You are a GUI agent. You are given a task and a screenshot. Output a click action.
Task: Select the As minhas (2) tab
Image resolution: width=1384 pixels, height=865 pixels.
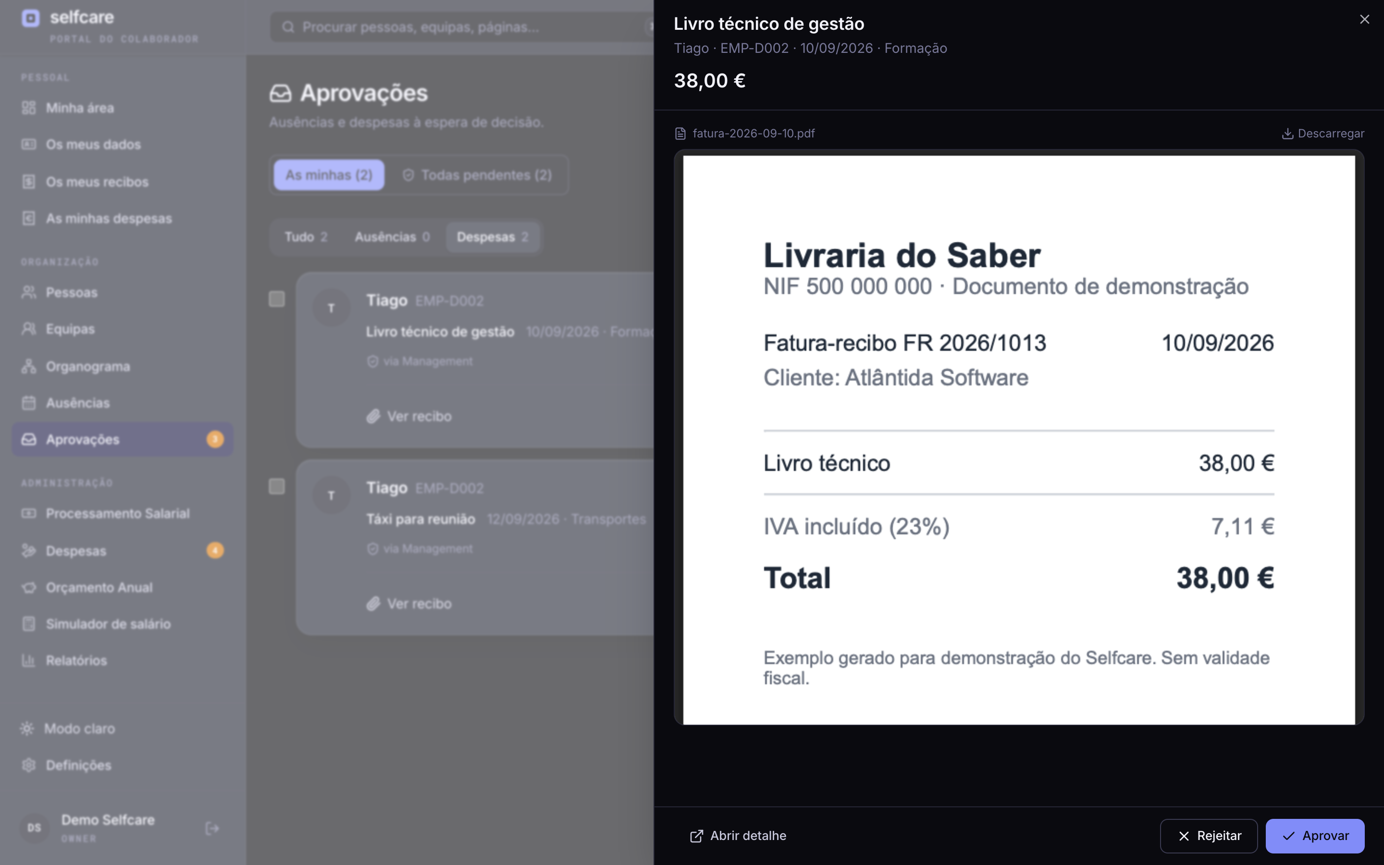329,174
